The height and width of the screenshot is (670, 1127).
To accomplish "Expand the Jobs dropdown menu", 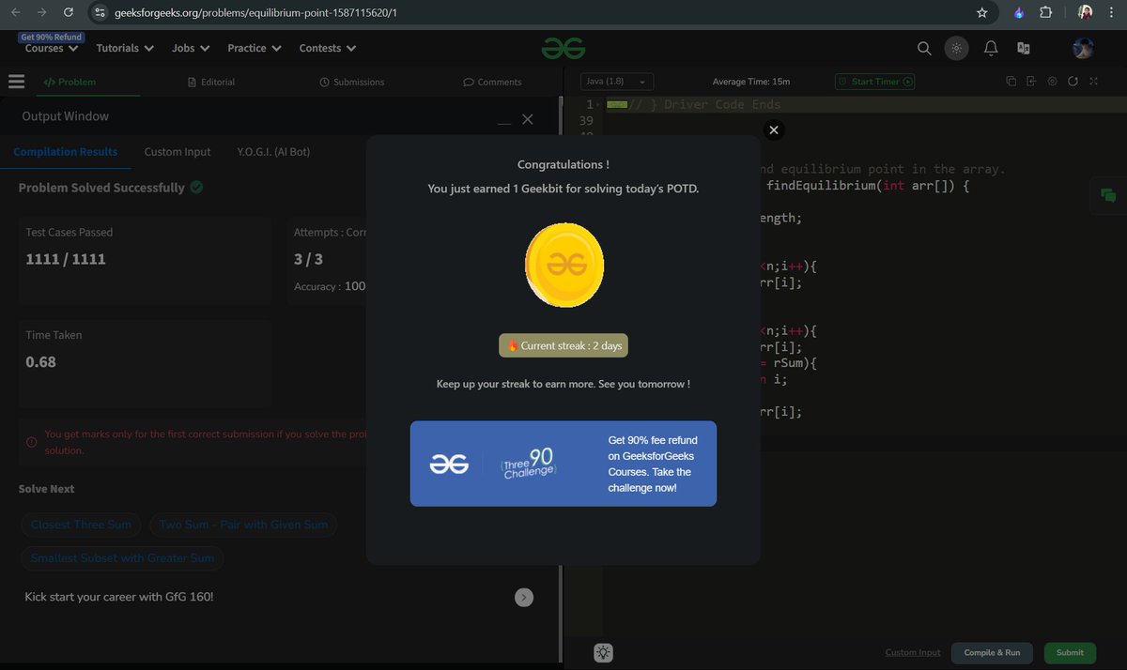I will point(191,48).
